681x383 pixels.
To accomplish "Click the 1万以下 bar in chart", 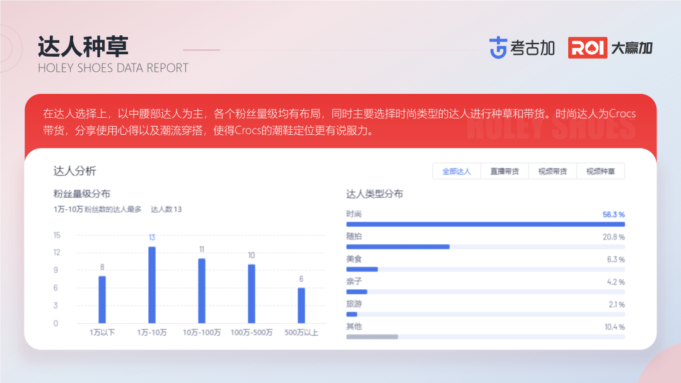I will 102,300.
